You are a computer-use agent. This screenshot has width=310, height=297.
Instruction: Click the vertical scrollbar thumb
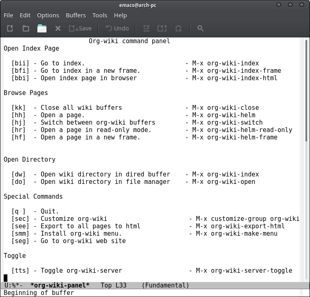click(306, 90)
